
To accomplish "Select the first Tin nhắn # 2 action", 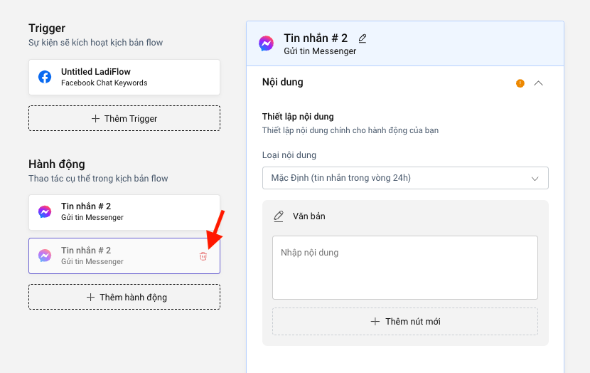I will click(124, 212).
